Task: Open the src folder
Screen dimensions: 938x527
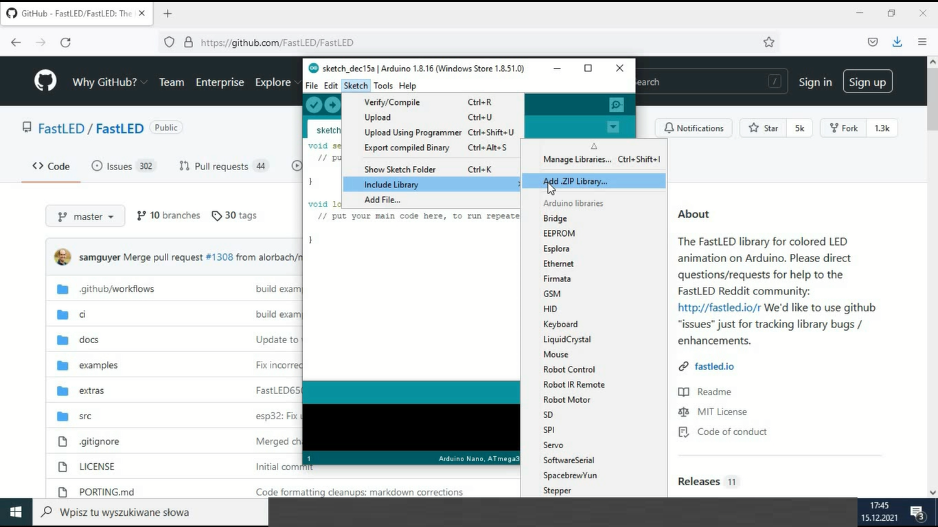Action: pyautogui.click(x=85, y=416)
